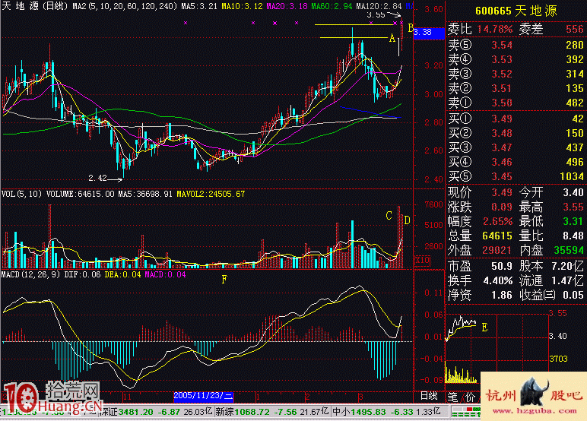
Task: Open the 笔 tick-by-tick tab
Action: click(452, 397)
